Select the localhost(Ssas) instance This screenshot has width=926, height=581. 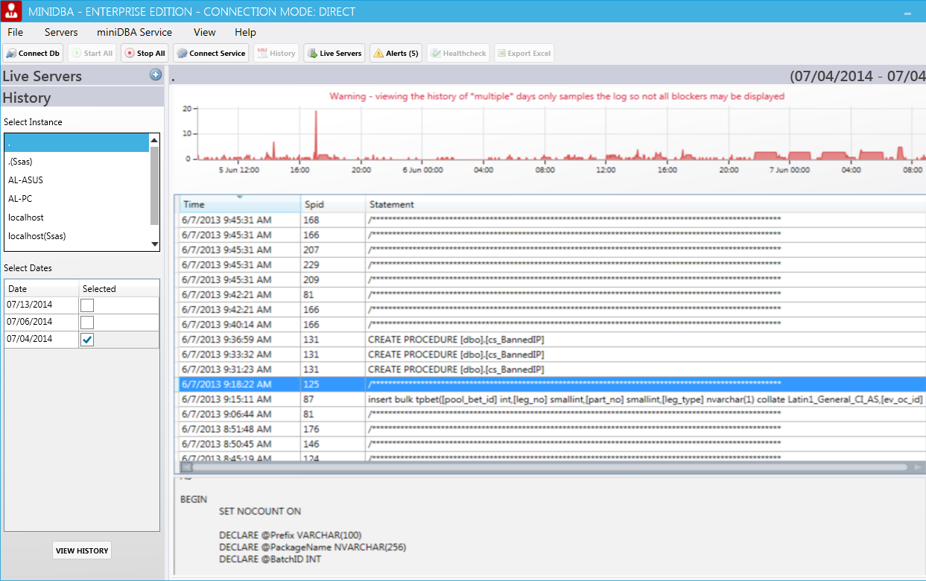pyautogui.click(x=77, y=236)
